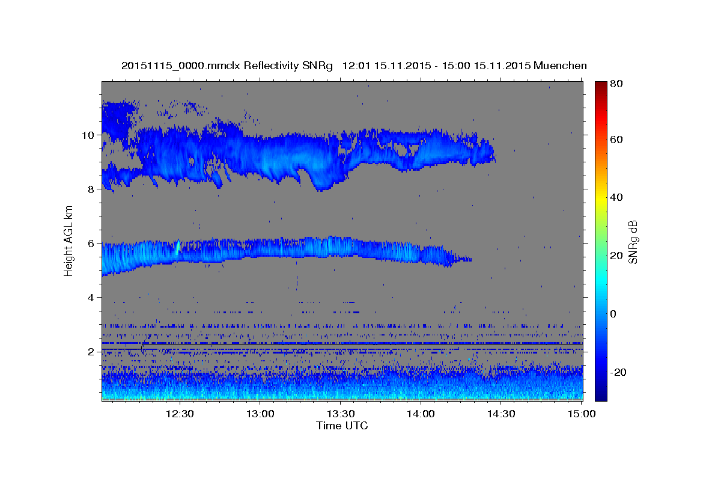Click the height tick label 8
721x481 pixels.
tap(92, 189)
